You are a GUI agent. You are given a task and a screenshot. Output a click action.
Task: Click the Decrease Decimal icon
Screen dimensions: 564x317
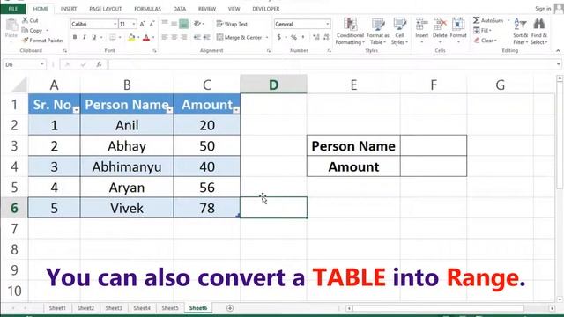pyautogui.click(x=326, y=37)
